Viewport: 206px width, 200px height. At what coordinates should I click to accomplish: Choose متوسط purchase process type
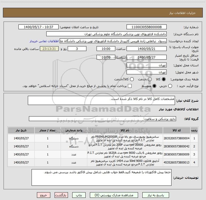pyautogui.click(x=154, y=86)
